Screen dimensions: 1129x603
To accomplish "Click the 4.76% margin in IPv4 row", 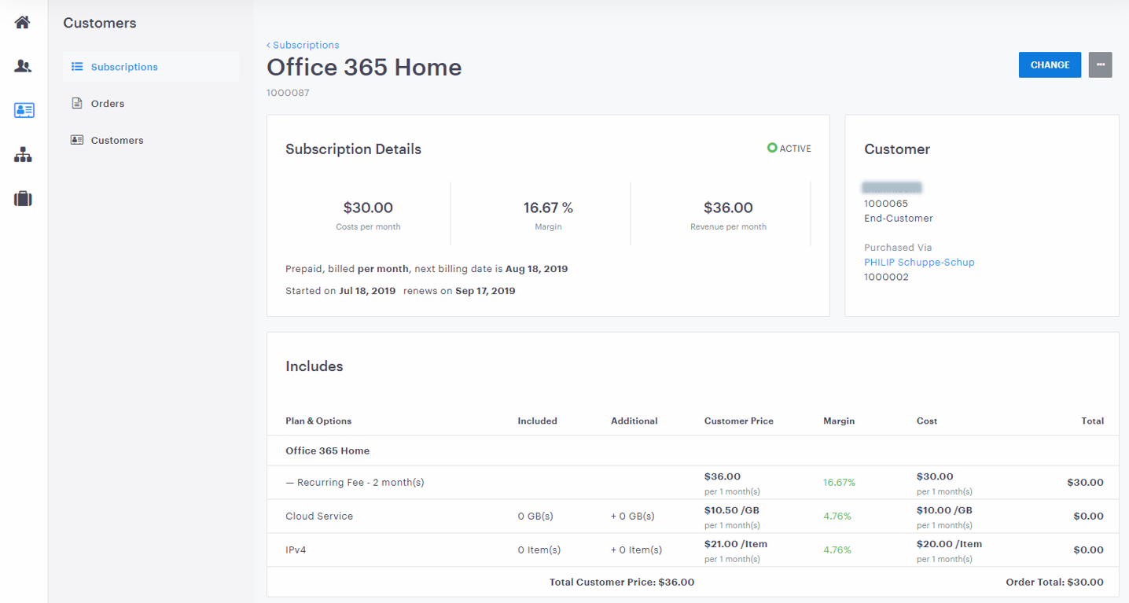I will pyautogui.click(x=837, y=550).
